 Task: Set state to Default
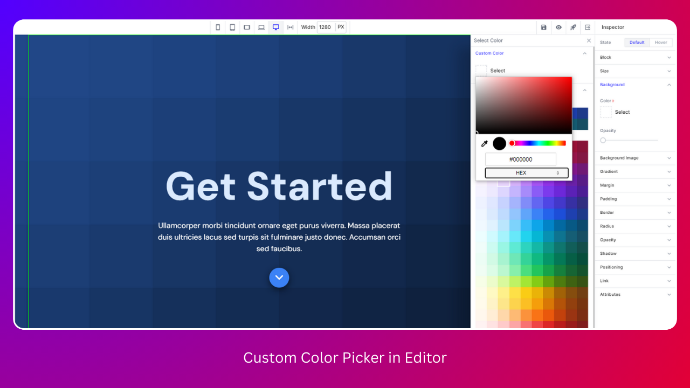tap(637, 43)
